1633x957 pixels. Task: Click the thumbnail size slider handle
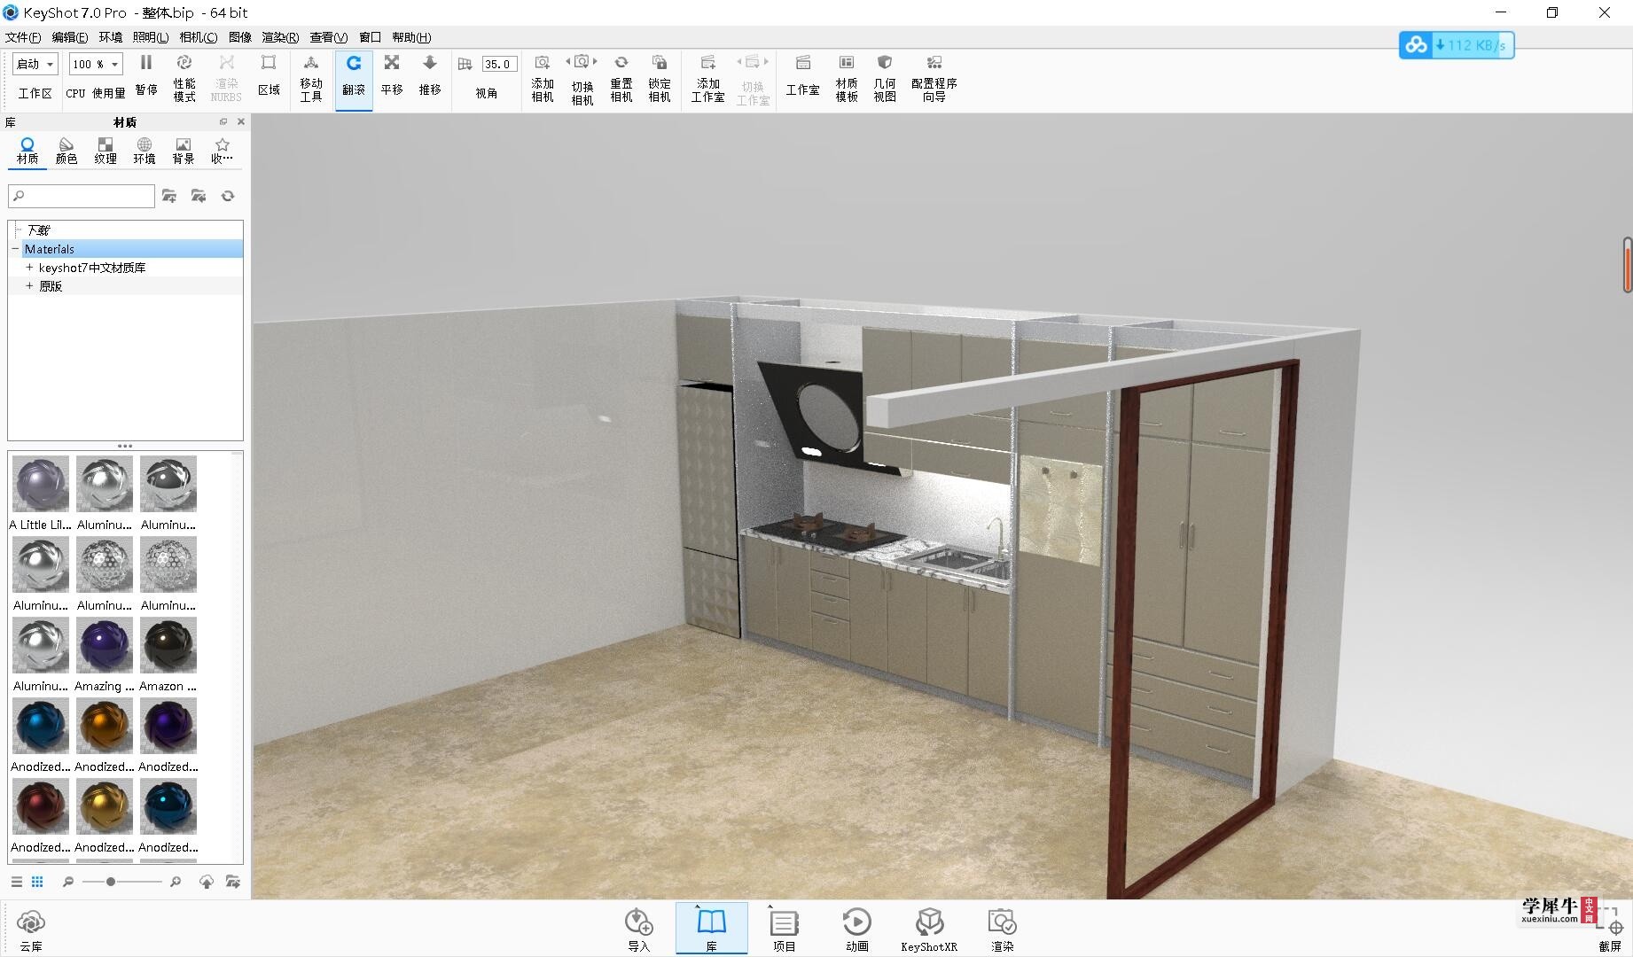point(110,882)
